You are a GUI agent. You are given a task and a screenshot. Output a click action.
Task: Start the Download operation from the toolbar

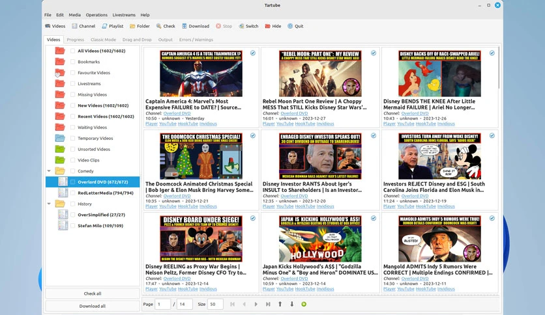point(184,26)
